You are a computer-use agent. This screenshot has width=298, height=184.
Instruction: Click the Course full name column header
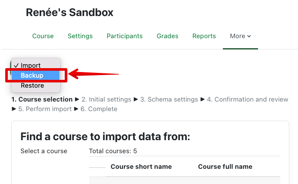pyautogui.click(x=225, y=167)
